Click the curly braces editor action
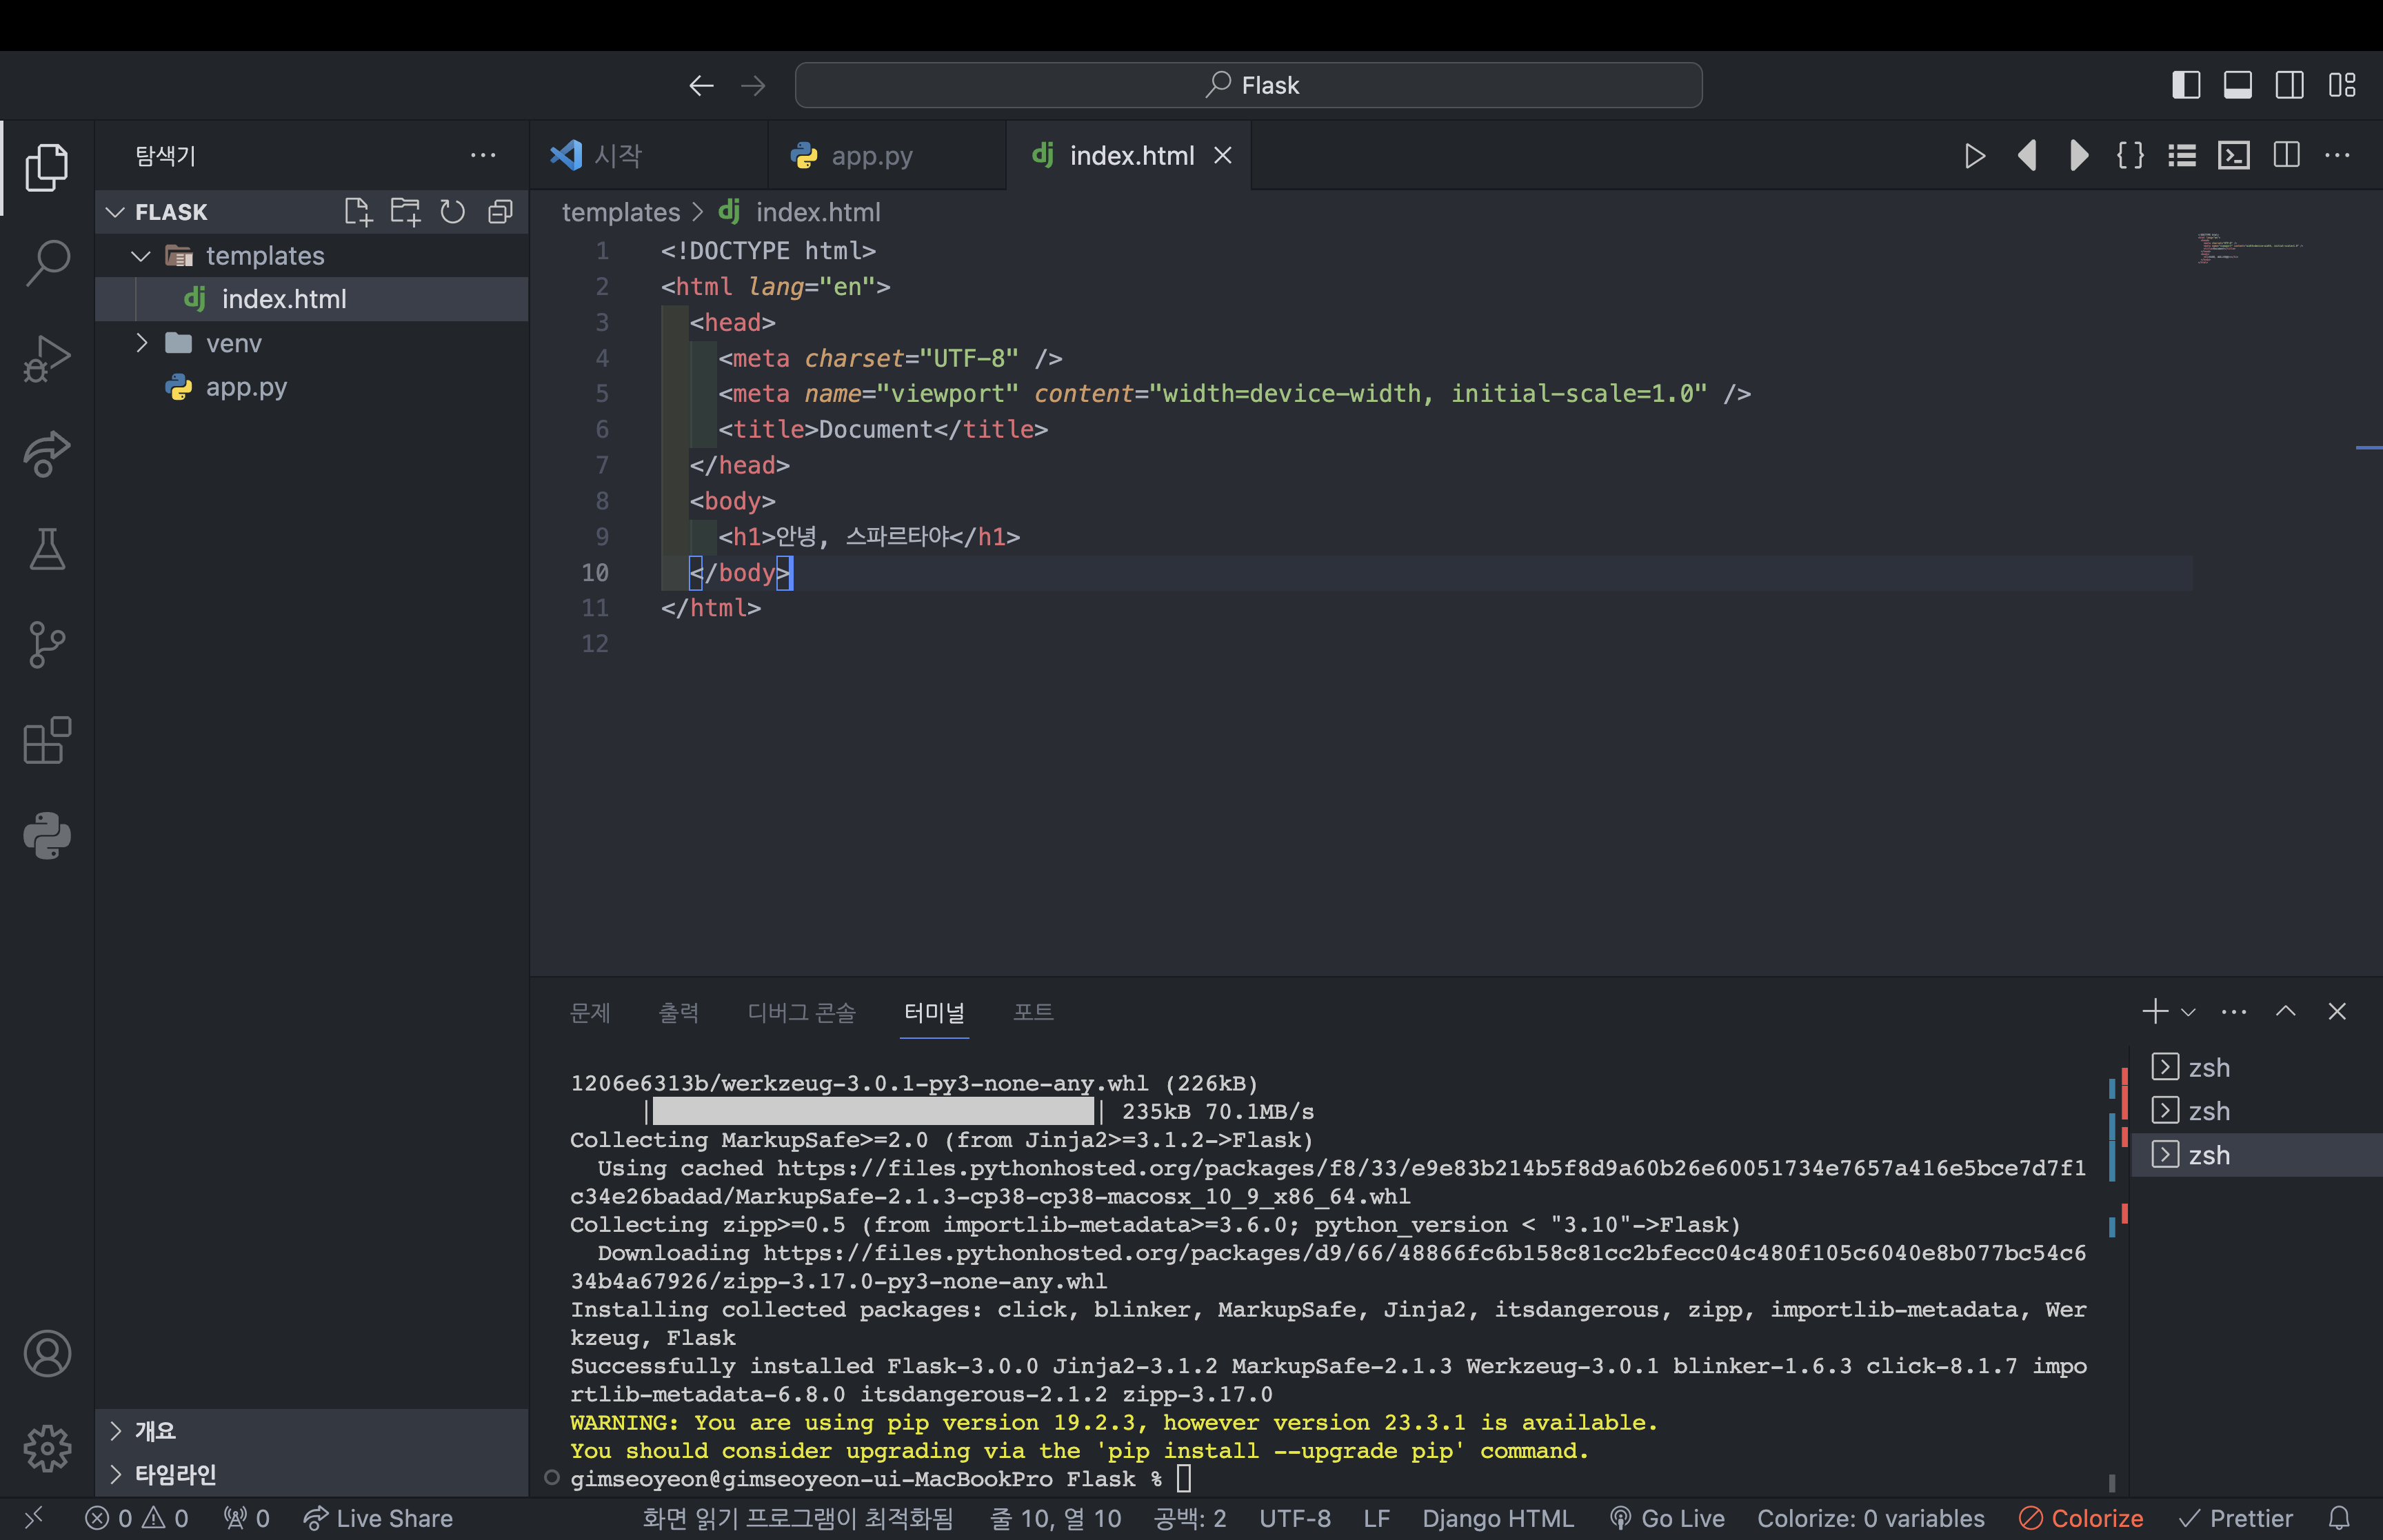 [2131, 156]
